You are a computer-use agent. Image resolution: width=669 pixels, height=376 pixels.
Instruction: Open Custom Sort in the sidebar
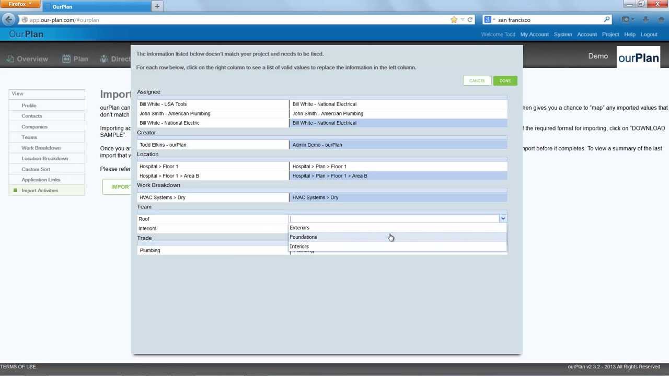[36, 169]
